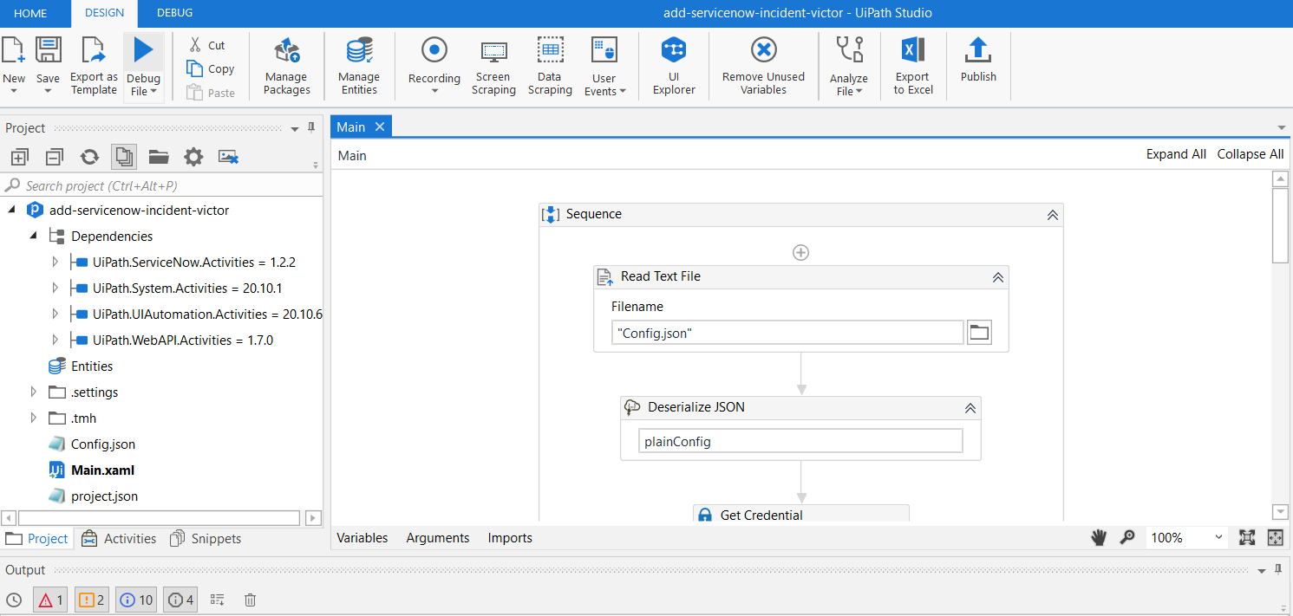This screenshot has height=616, width=1293.
Task: Toggle timestamps clock icon in Output
Action: 13,600
